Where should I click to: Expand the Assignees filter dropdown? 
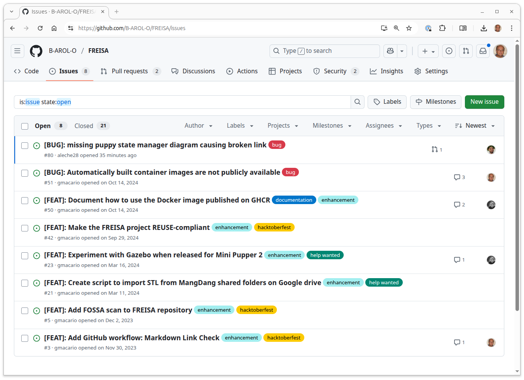pos(384,126)
